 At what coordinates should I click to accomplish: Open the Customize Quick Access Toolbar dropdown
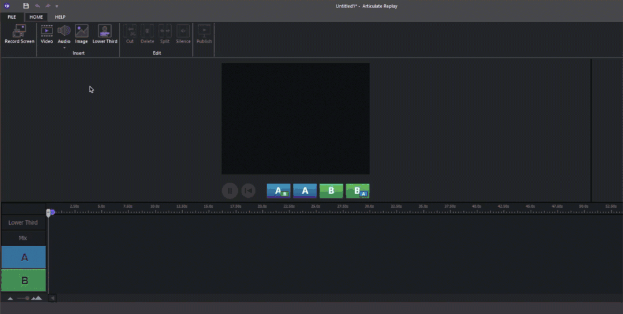(x=57, y=6)
